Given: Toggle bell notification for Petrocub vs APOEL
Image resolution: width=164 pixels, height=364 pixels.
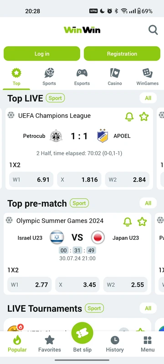Looking at the screenshot, I should coord(129,116).
